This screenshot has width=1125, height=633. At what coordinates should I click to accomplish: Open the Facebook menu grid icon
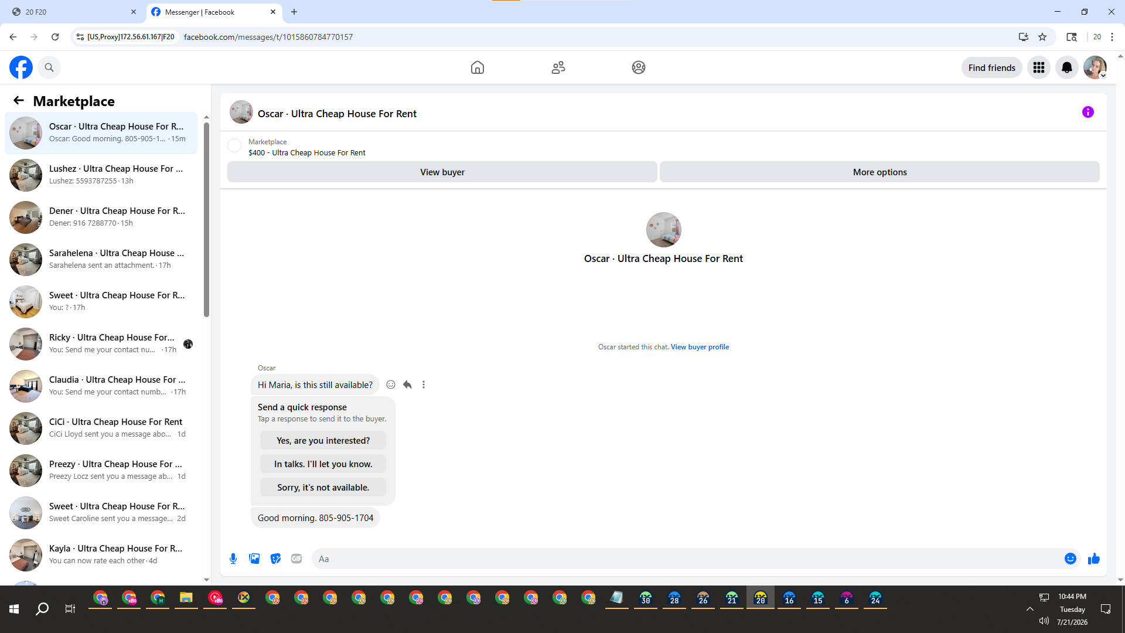[1039, 67]
